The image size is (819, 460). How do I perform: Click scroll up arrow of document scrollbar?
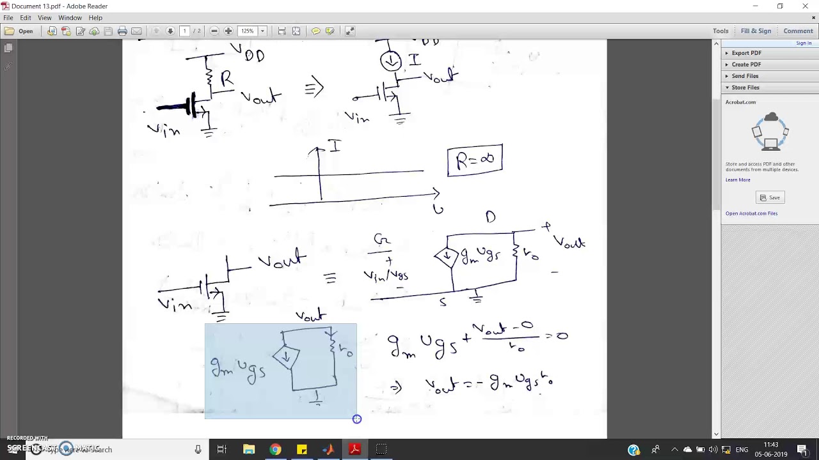(716, 43)
